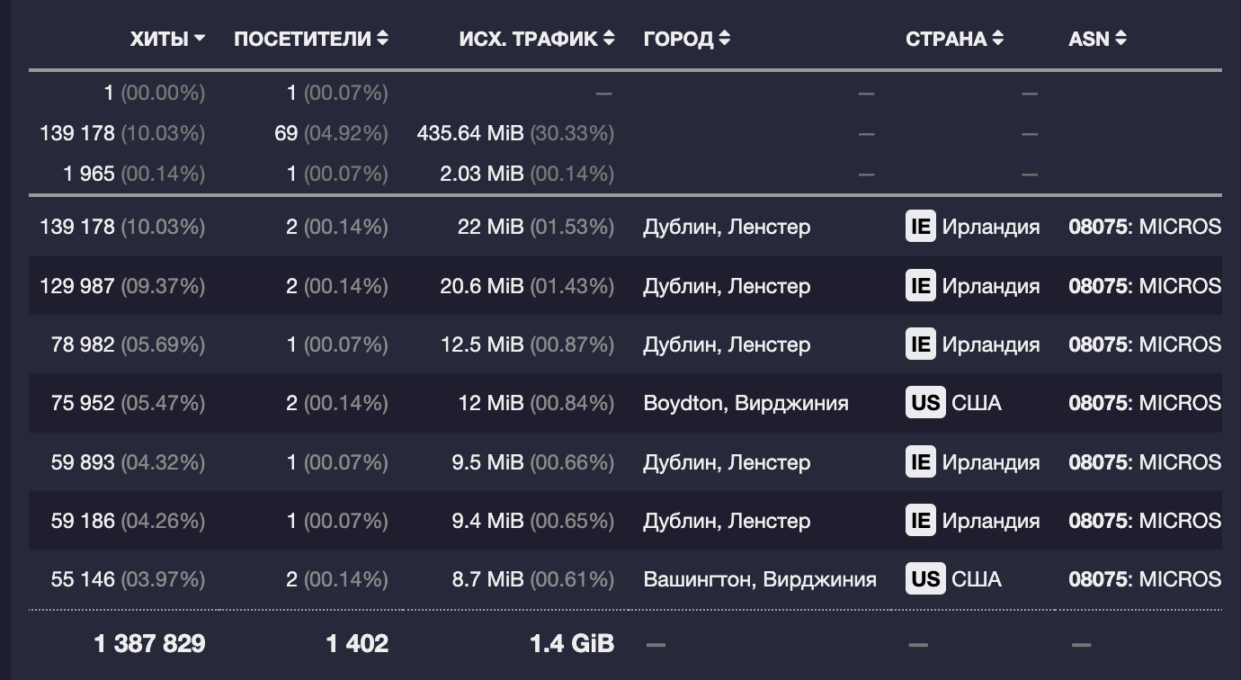Click the sort arrows beside ГОРОД
Screen dimensions: 1241x680
pos(725,39)
